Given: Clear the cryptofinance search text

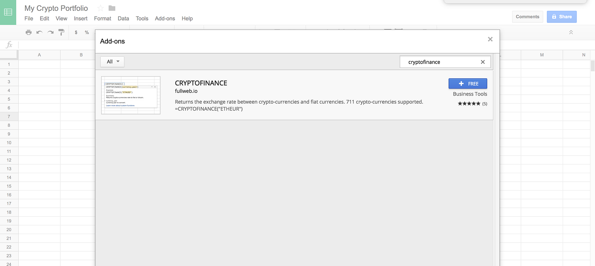Looking at the screenshot, I should tap(483, 62).
